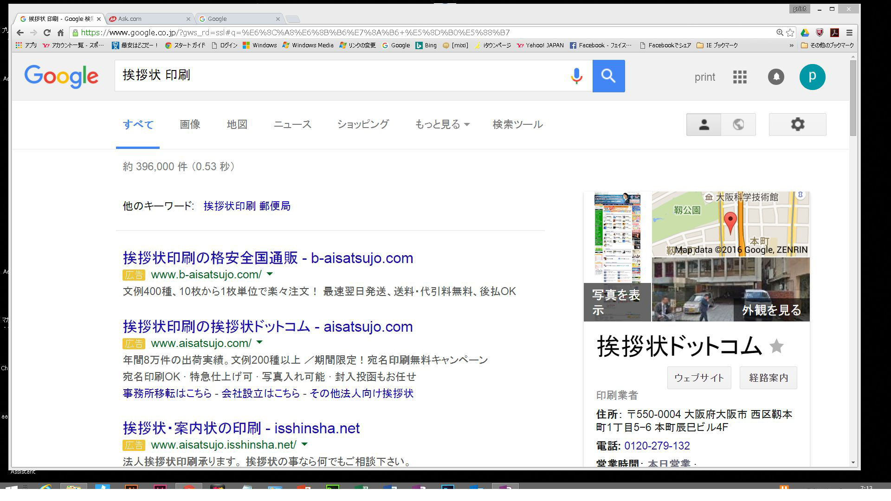891x501 pixels.
Task: Save 挨拶状ドットコム with the star icon
Action: click(776, 346)
